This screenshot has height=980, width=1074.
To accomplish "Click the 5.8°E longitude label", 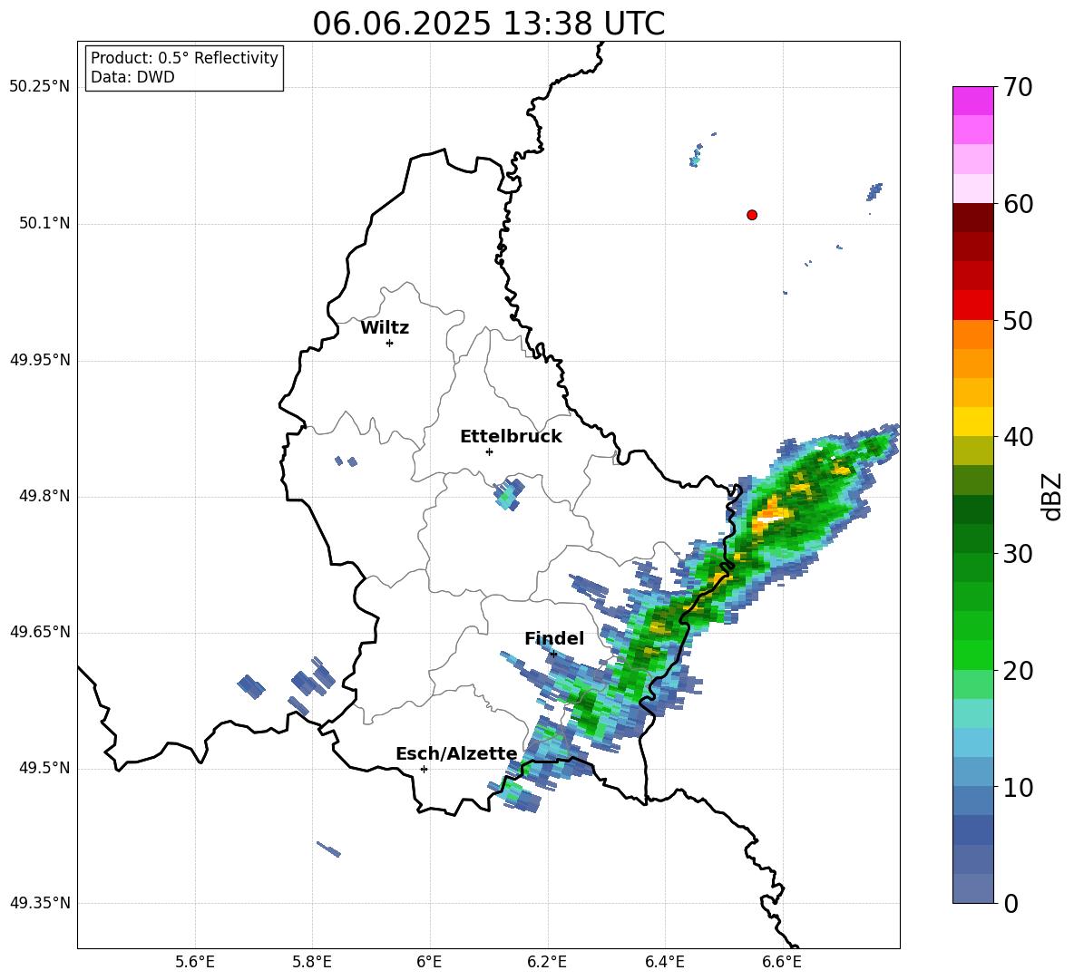I will coord(312,962).
